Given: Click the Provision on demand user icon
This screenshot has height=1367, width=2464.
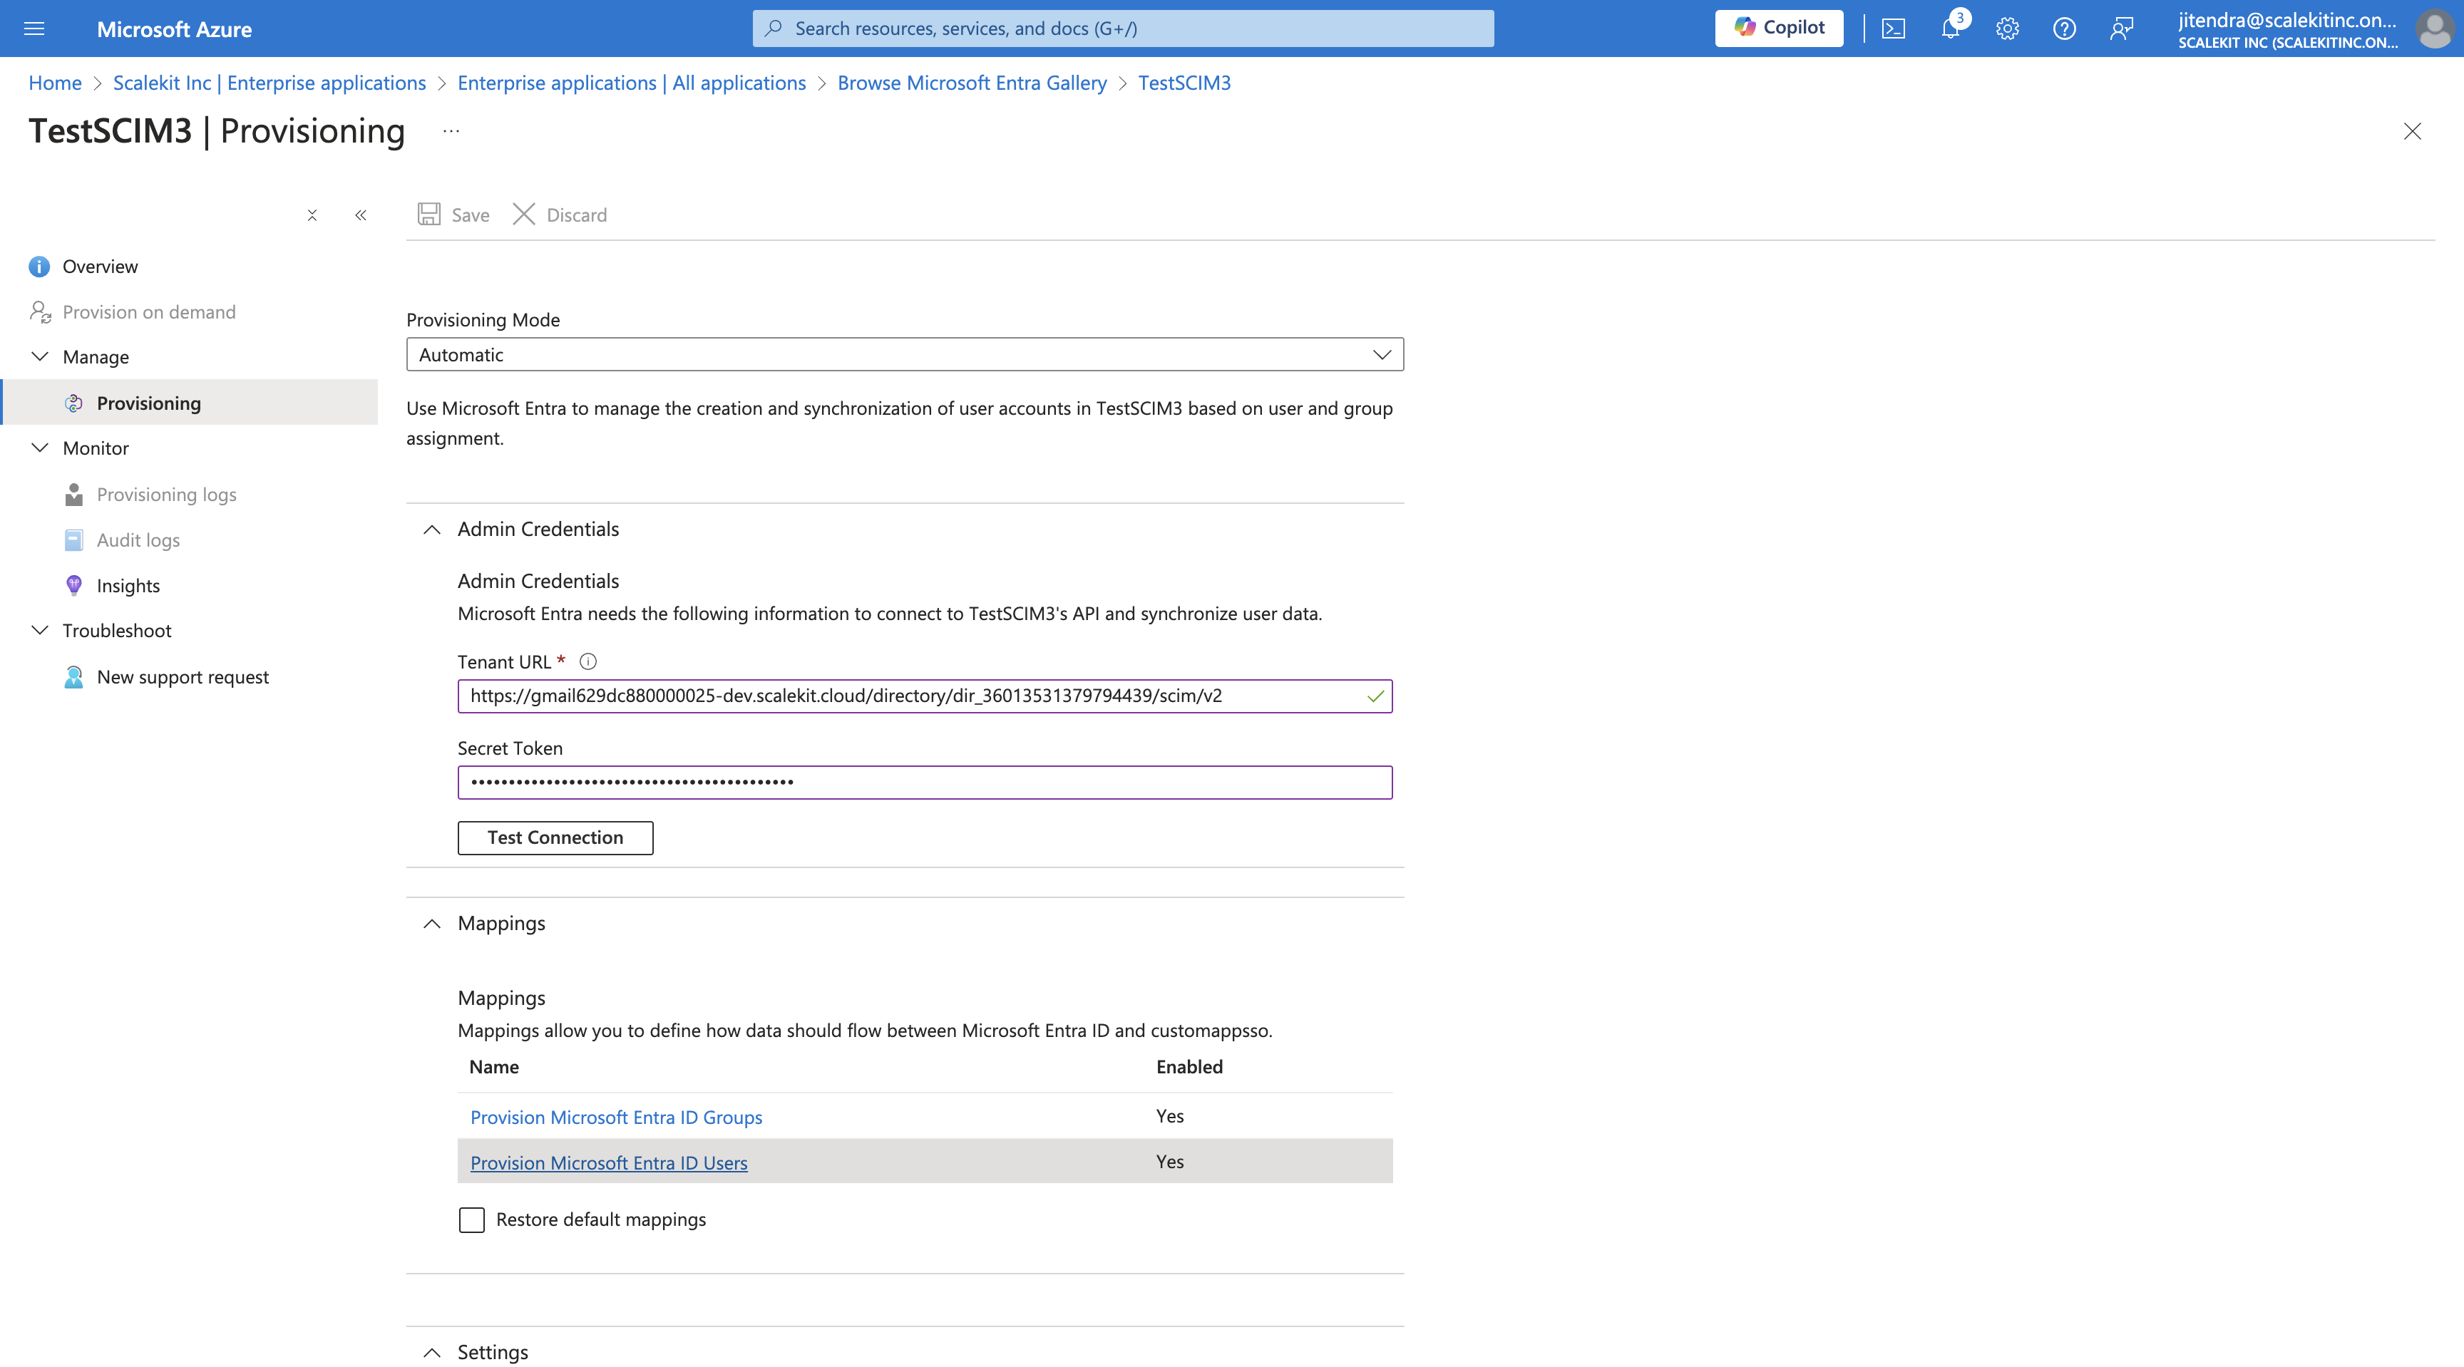Looking at the screenshot, I should (x=40, y=311).
